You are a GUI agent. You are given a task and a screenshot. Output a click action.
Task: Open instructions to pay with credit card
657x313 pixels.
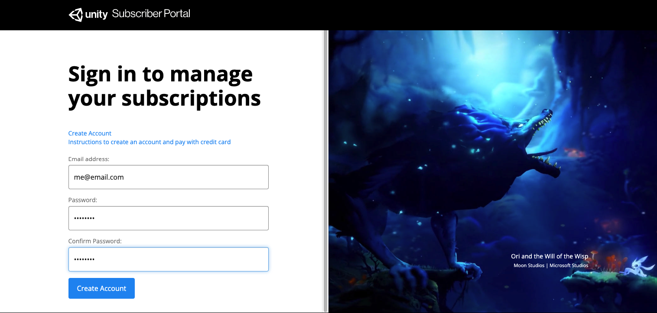click(150, 142)
